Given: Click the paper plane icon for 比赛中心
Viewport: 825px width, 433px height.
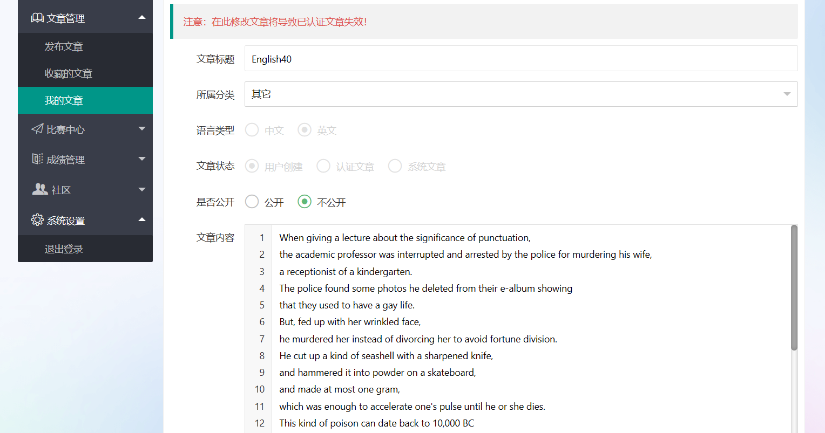Looking at the screenshot, I should pos(37,129).
